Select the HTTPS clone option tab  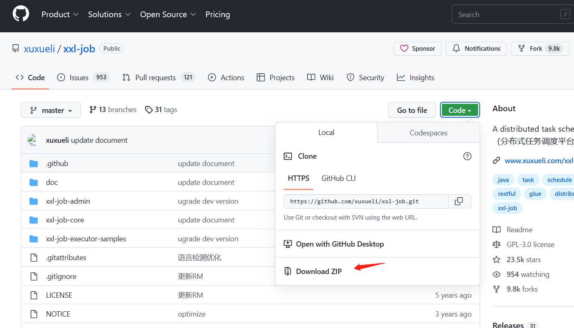click(x=298, y=179)
